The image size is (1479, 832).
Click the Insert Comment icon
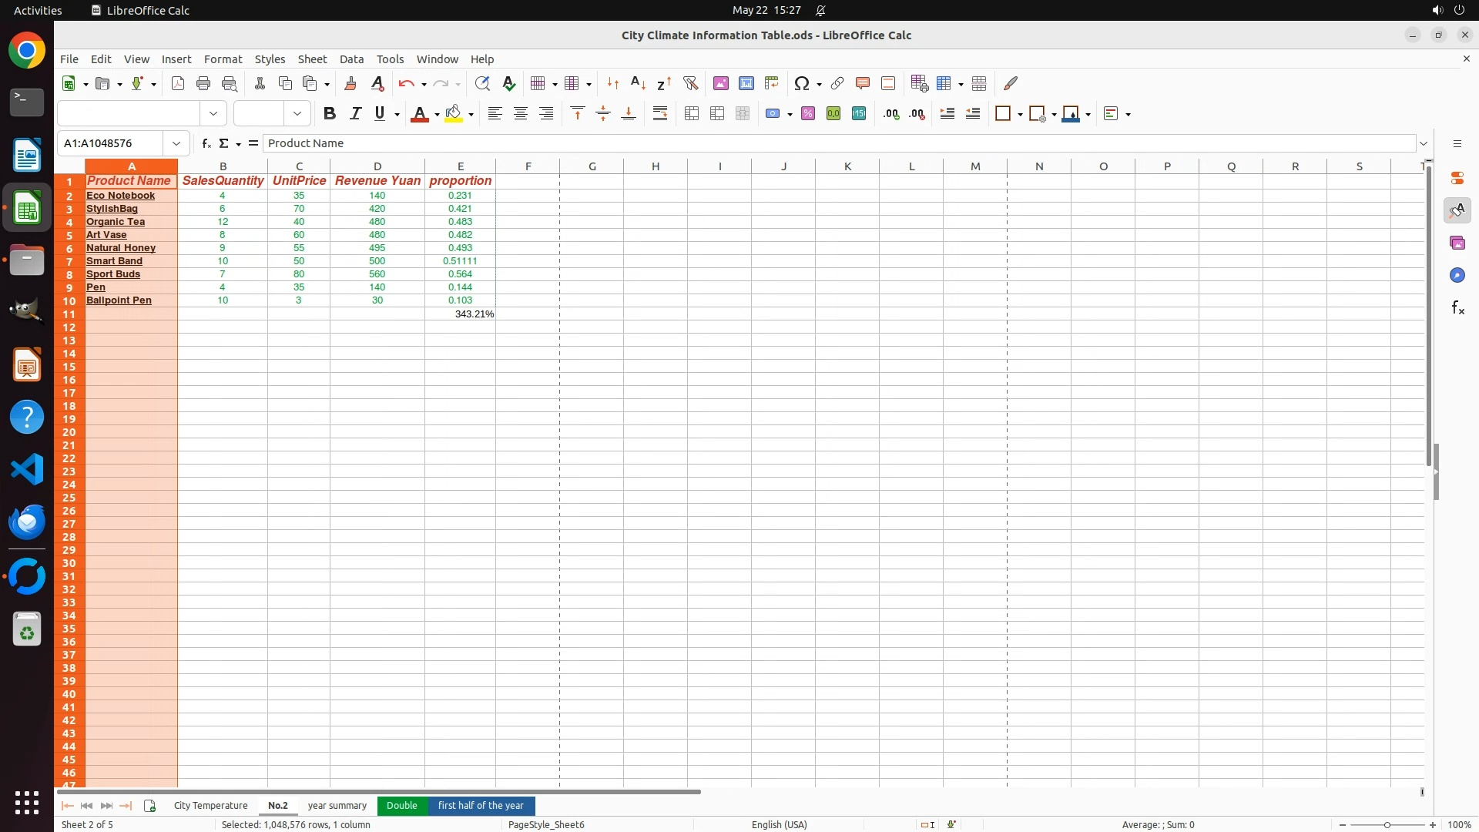coord(862,83)
